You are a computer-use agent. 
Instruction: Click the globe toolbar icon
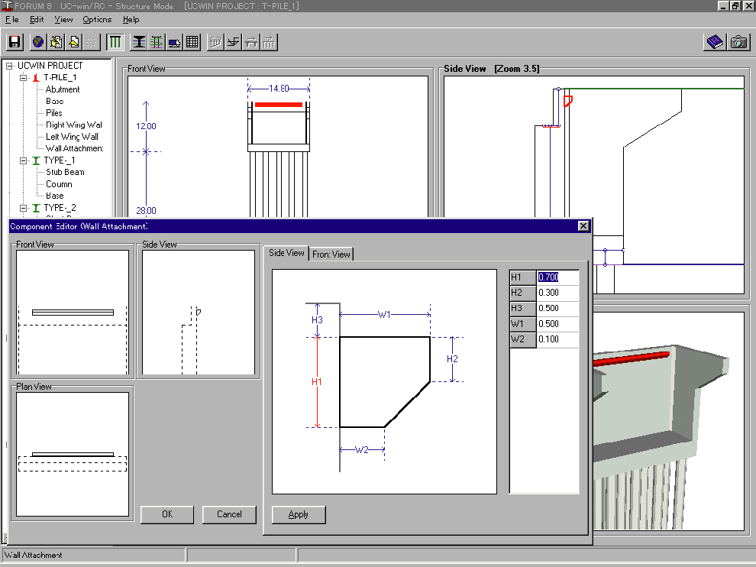(x=37, y=42)
